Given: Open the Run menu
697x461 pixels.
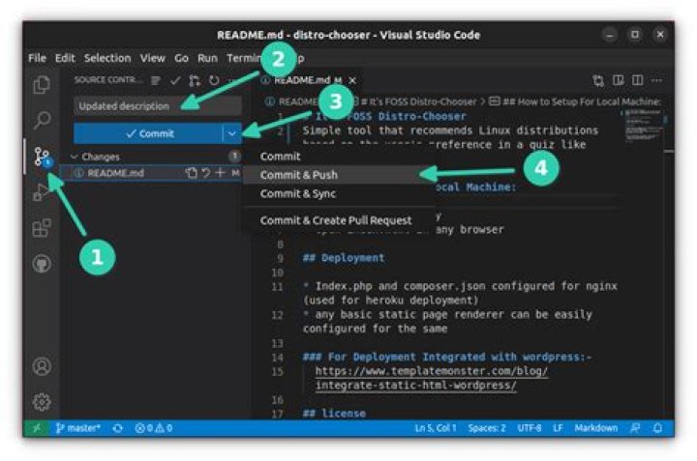Looking at the screenshot, I should click(207, 58).
